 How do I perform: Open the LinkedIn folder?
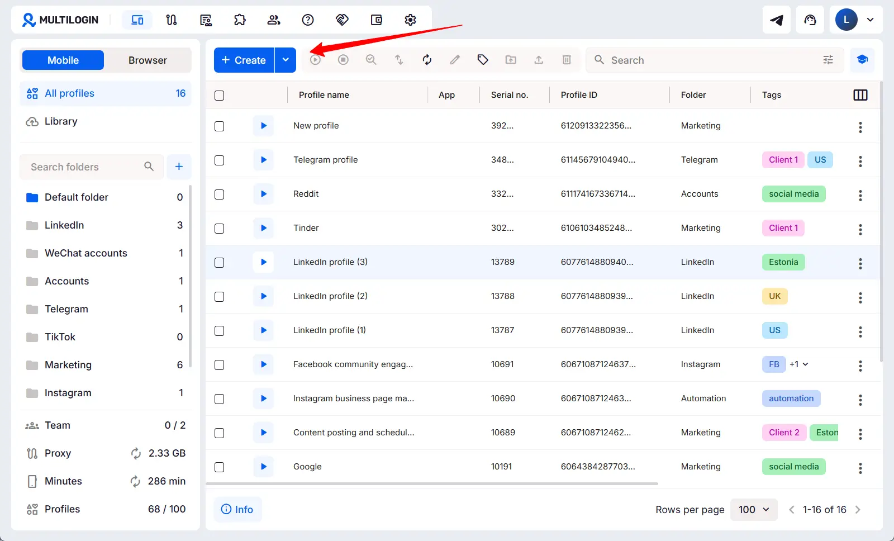point(104,225)
